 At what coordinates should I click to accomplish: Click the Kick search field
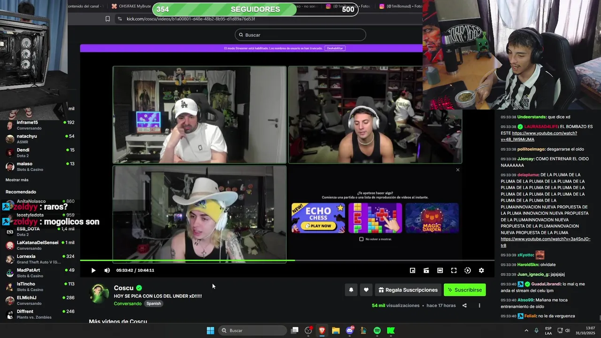click(300, 35)
